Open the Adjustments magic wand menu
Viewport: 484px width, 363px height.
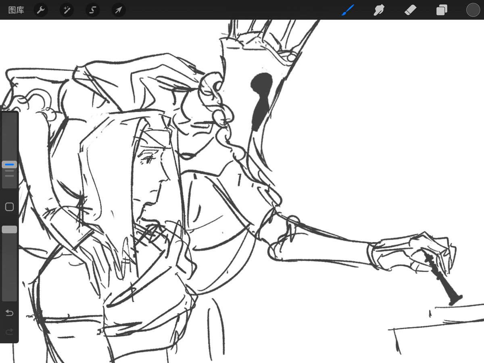(x=67, y=10)
